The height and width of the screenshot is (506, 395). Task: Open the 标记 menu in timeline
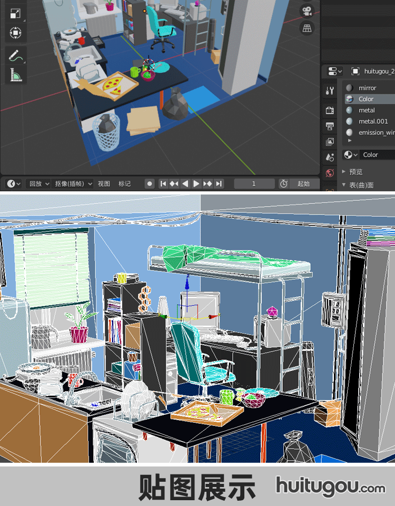click(124, 183)
